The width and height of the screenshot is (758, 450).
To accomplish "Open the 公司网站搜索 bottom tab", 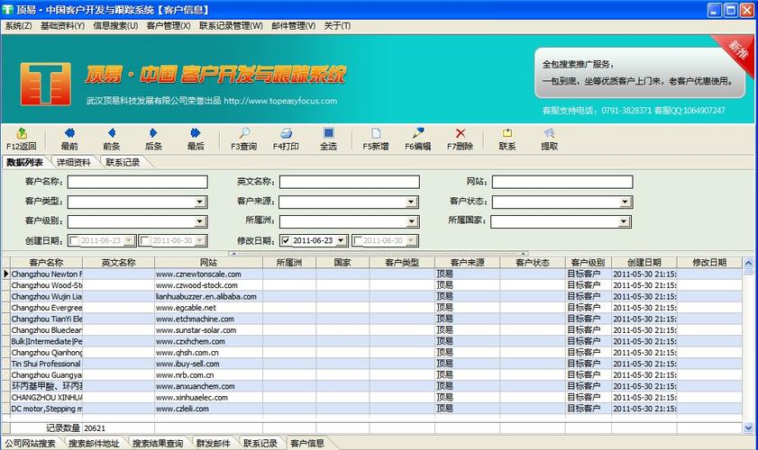I will (30, 443).
